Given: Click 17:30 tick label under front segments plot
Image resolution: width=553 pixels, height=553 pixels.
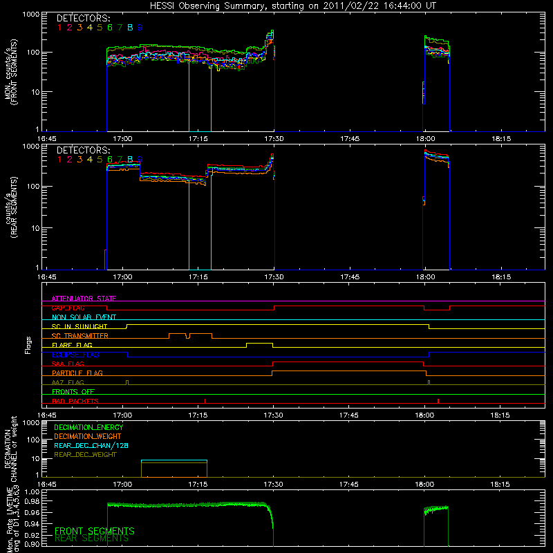Looking at the screenshot, I should click(x=274, y=139).
